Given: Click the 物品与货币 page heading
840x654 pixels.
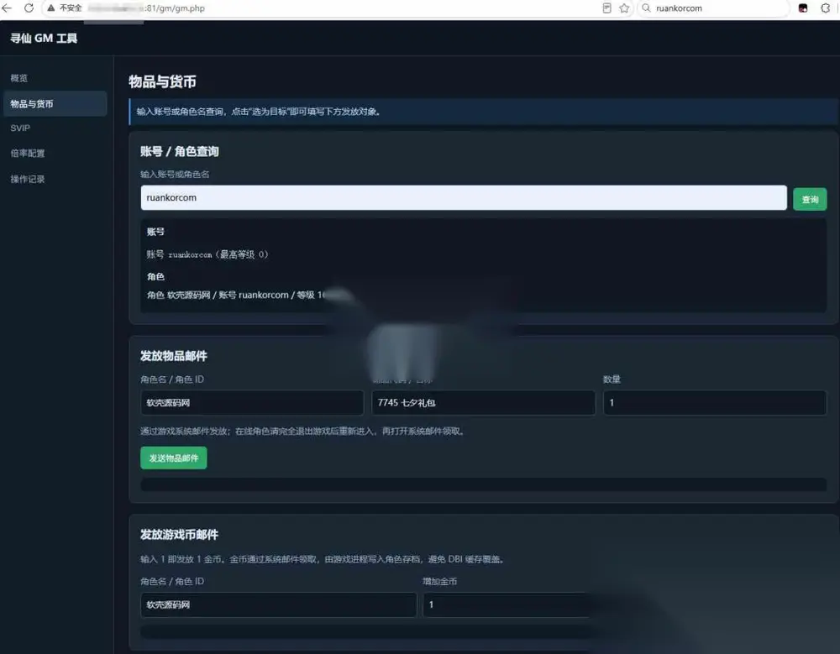Looking at the screenshot, I should 162,81.
